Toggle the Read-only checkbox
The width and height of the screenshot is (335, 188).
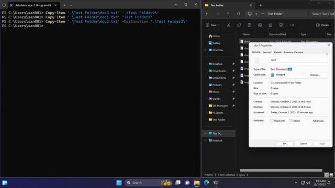(x=272, y=121)
